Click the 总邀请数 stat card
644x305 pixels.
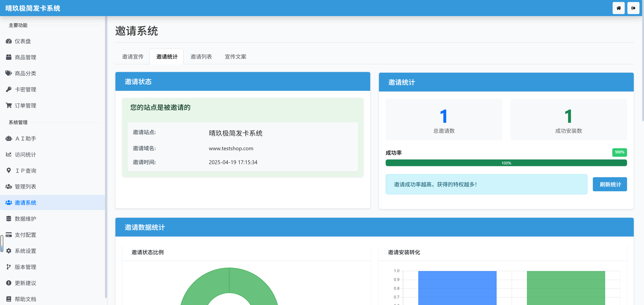(444, 119)
